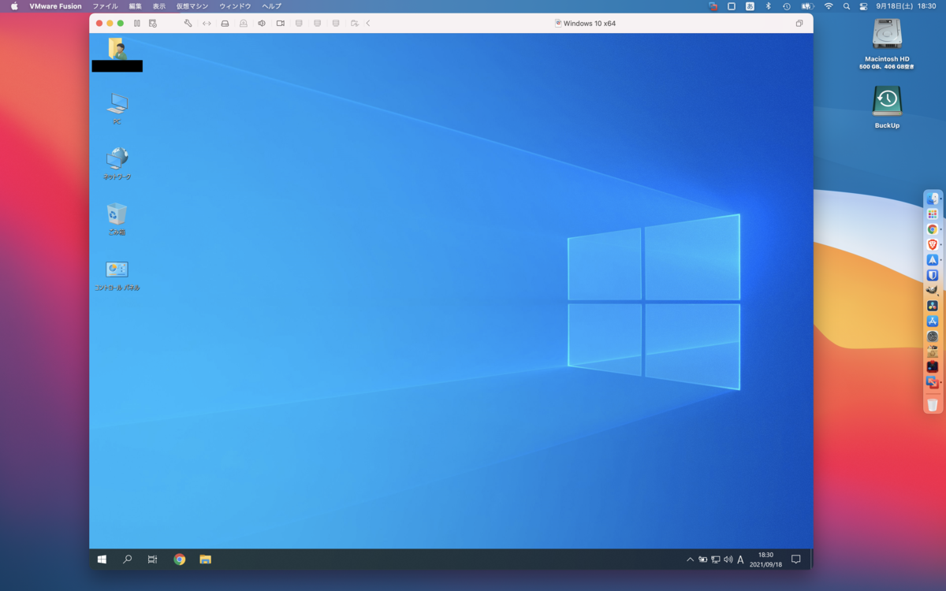Image resolution: width=946 pixels, height=591 pixels.
Task: Open Windows clock showing 2021/09/18
Action: point(765,559)
